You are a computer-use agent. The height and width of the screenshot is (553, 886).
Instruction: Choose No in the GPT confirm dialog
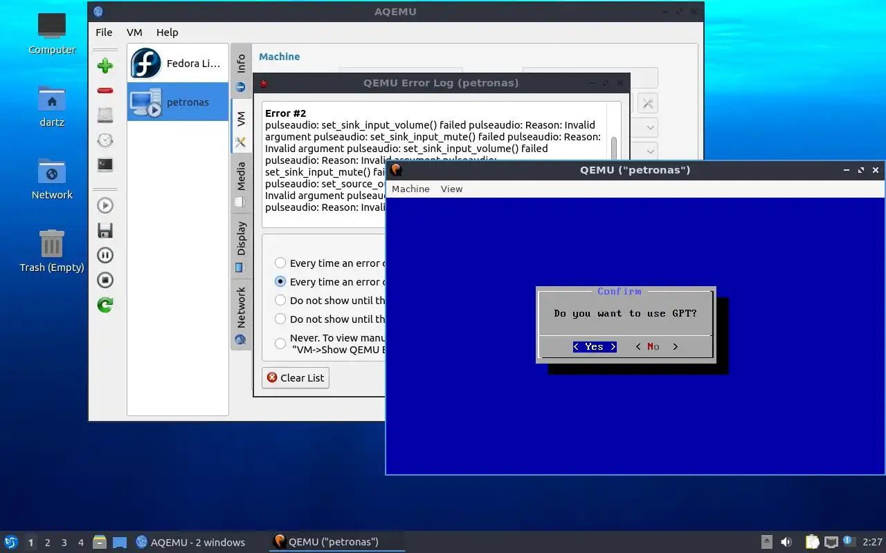656,346
